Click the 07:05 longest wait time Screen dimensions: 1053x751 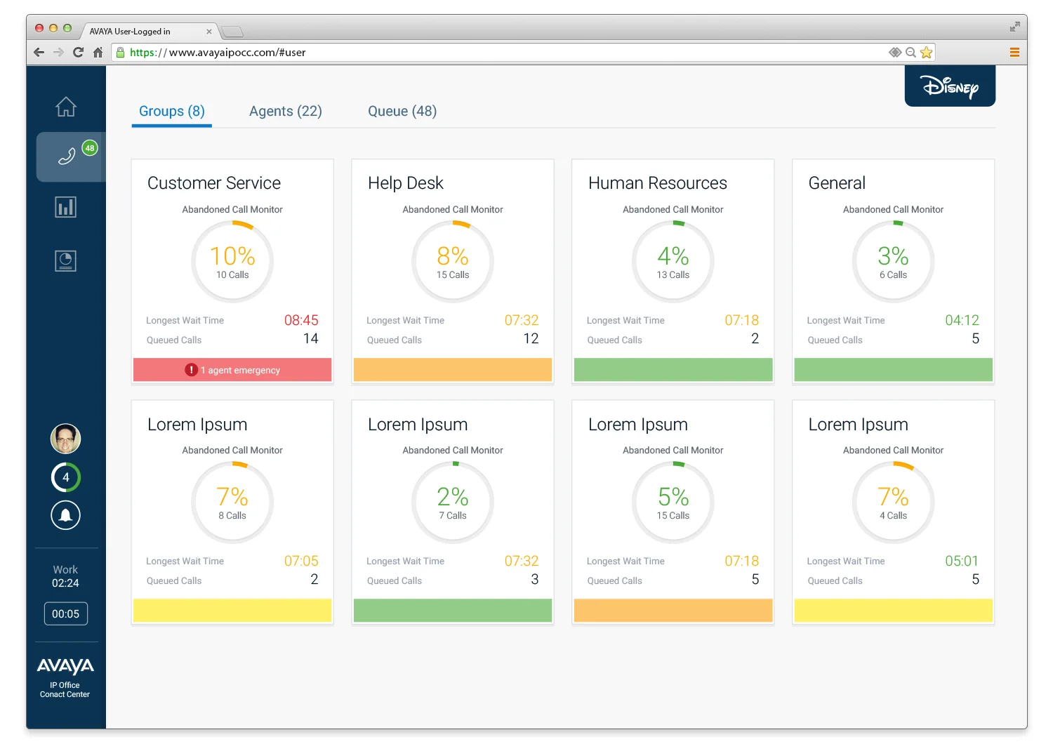click(301, 561)
